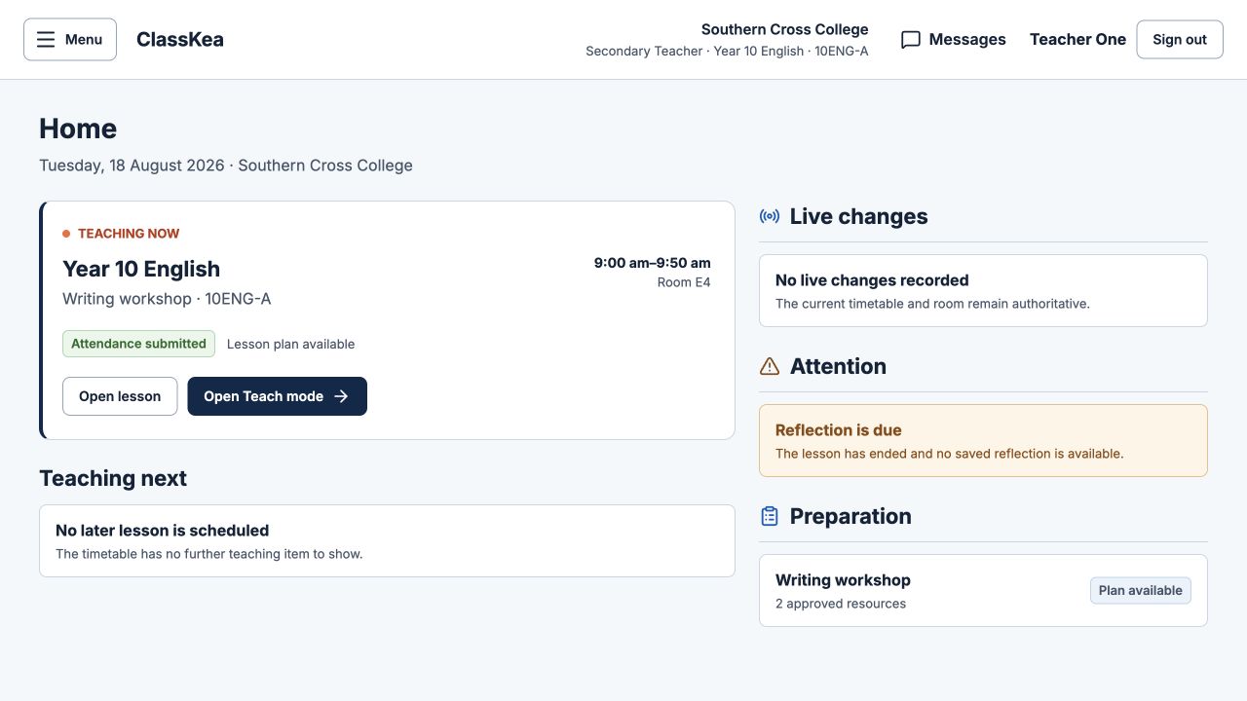Open Teach mode for the lesson
Screen dimensions: 1247x701
tap(277, 396)
